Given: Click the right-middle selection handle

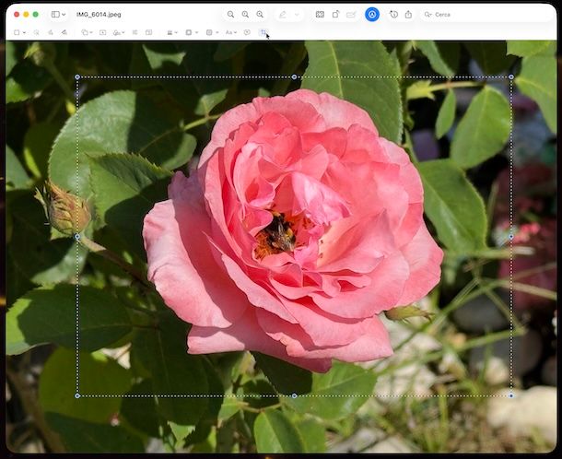Looking at the screenshot, I should click(x=511, y=237).
